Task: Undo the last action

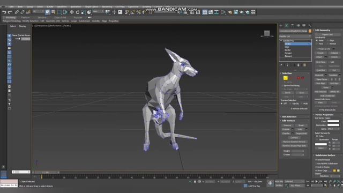Action: click(4, 12)
